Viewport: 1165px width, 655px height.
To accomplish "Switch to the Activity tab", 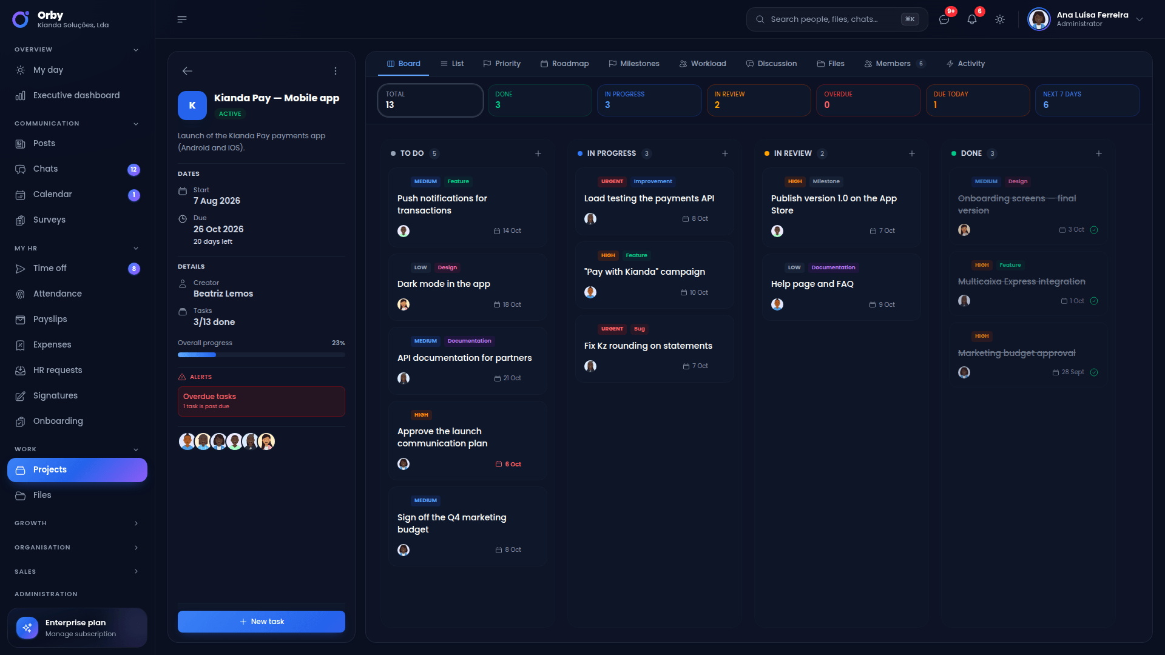I will coord(965,64).
